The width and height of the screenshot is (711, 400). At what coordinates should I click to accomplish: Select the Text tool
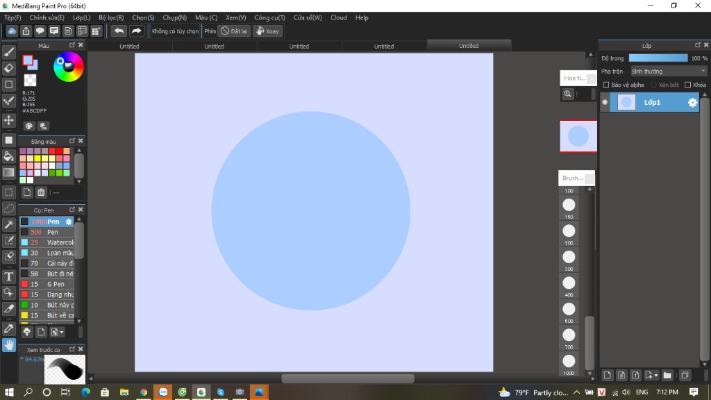point(8,276)
